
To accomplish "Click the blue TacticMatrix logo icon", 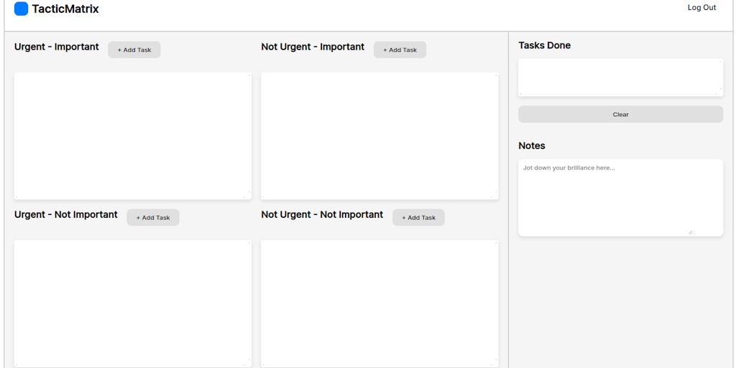I will [21, 9].
